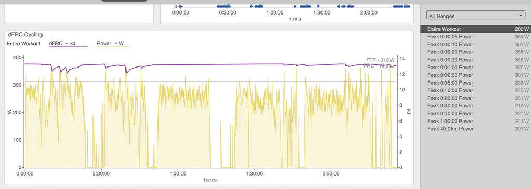Select Peak 0:00:05 Power row
Screen dimensions: 531x189
pos(476,37)
